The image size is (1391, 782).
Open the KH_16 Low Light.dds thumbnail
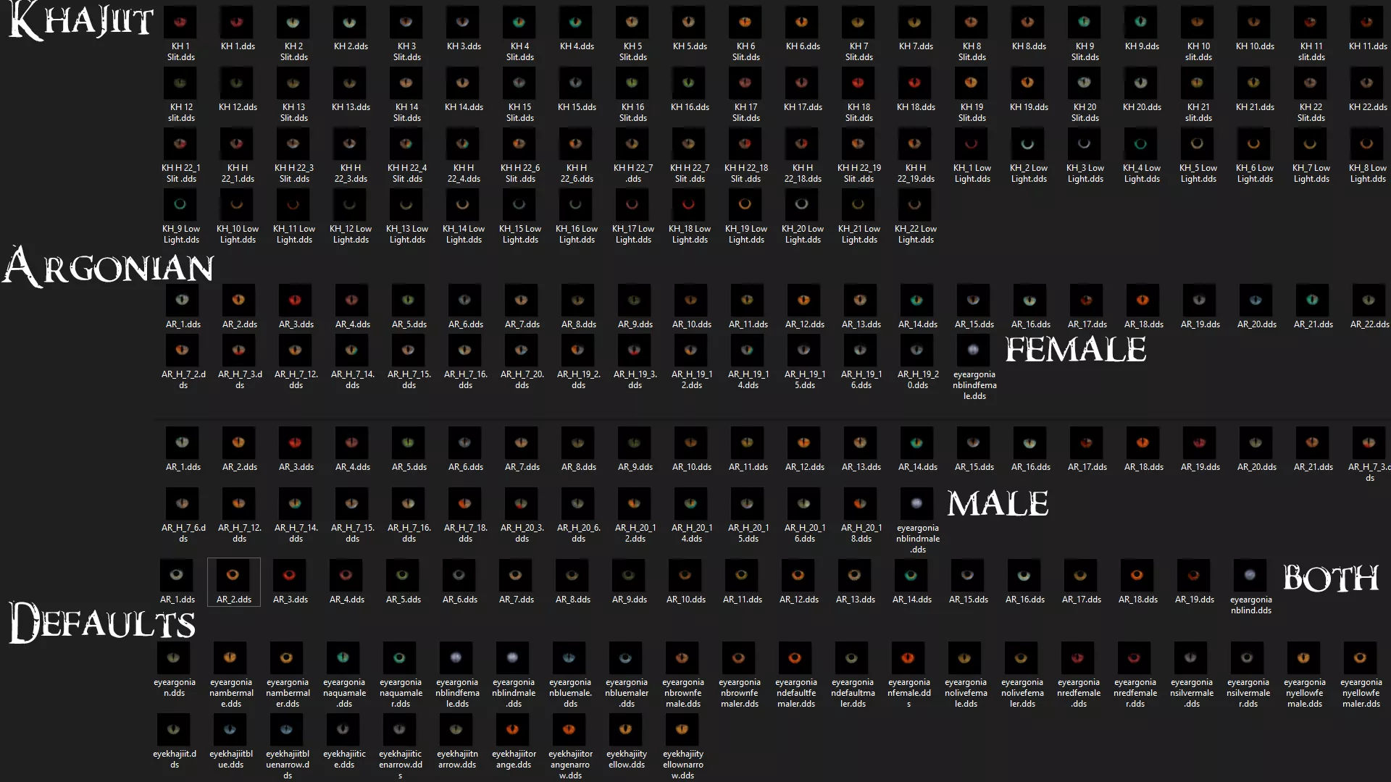576,205
